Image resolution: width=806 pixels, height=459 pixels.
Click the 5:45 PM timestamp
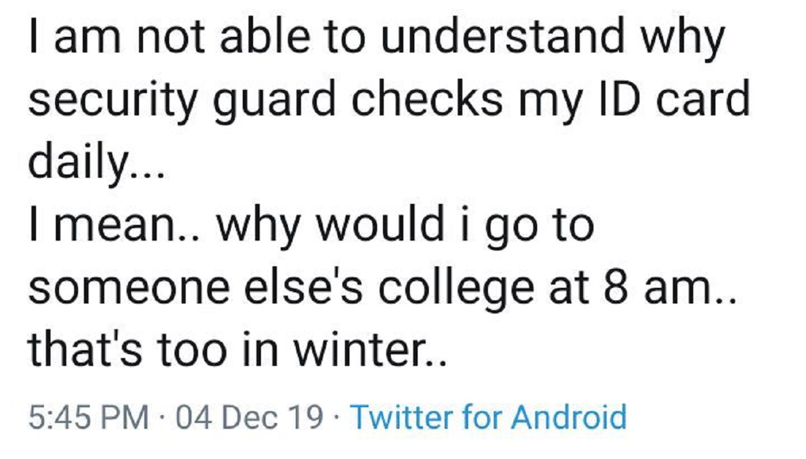pyautogui.click(x=88, y=416)
